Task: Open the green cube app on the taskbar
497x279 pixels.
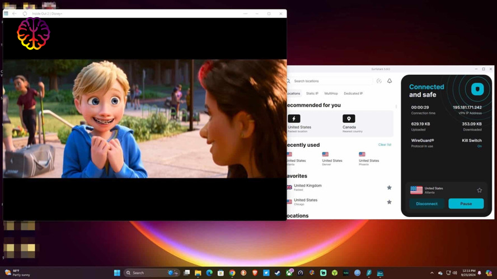Action: click(x=334, y=273)
